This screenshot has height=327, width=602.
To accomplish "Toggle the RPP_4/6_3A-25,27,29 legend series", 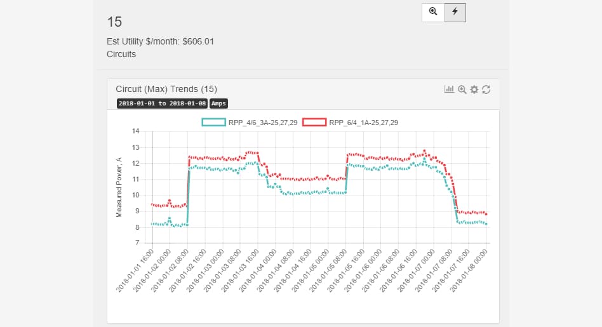I will pyautogui.click(x=263, y=123).
